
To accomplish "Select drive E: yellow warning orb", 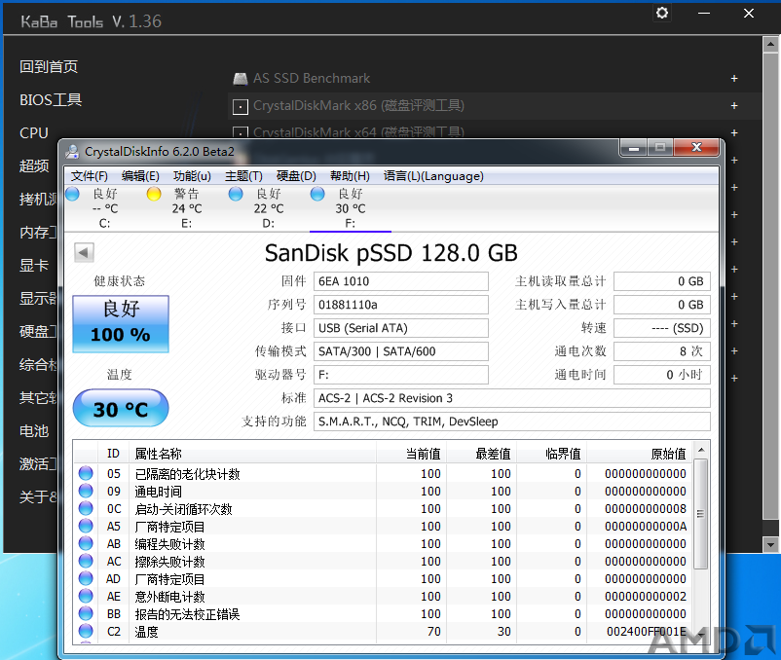I will (x=154, y=194).
